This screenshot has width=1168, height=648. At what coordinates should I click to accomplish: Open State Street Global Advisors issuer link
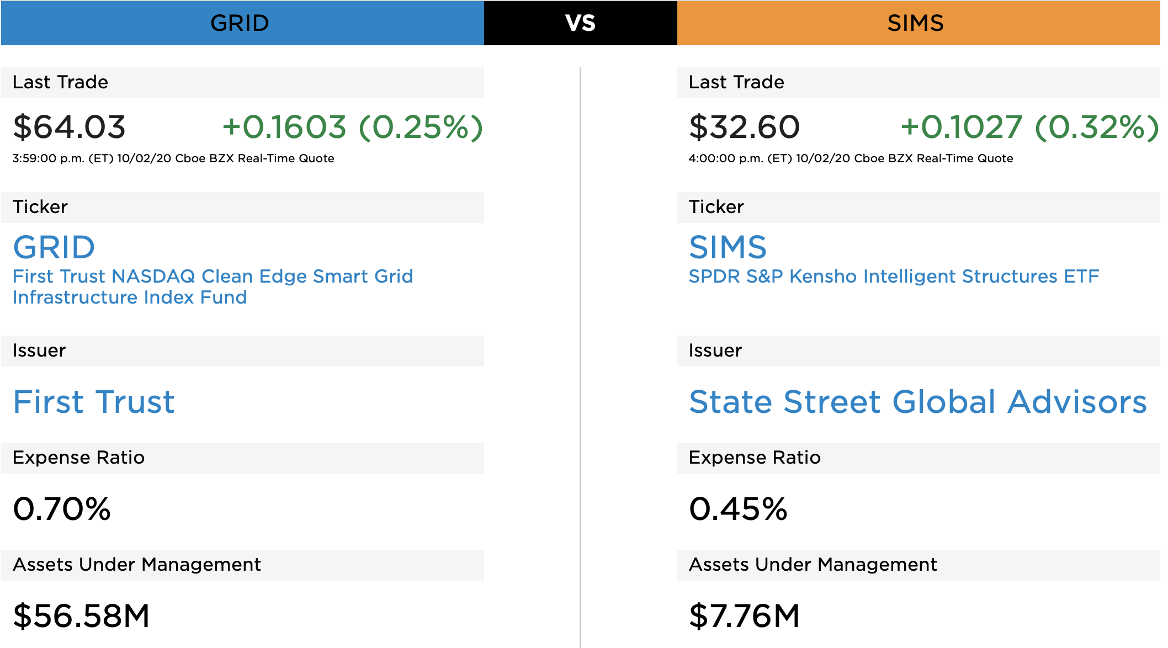pyautogui.click(x=917, y=401)
